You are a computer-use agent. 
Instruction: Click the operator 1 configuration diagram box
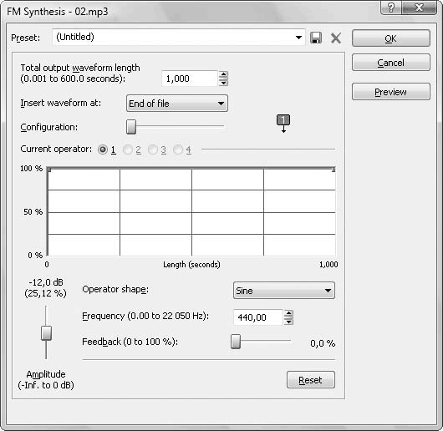click(x=283, y=120)
